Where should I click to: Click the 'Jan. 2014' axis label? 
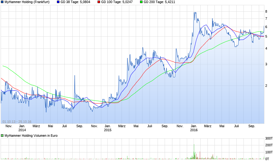tap(22, 128)
